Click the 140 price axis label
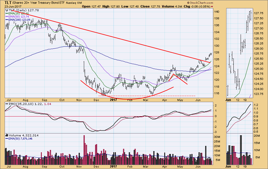The height and width of the screenshot is (169, 268). (x=216, y=12)
